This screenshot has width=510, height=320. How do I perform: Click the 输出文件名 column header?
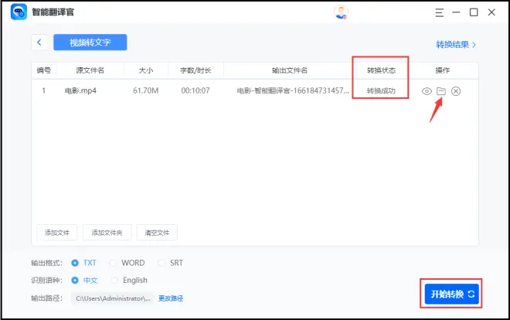tap(290, 70)
